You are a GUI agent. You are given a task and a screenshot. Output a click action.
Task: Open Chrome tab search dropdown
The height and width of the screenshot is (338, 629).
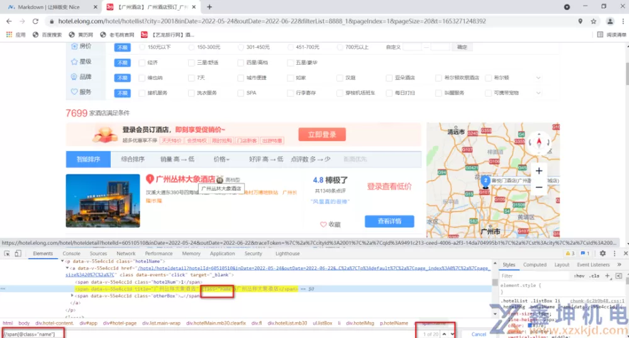pos(567,7)
